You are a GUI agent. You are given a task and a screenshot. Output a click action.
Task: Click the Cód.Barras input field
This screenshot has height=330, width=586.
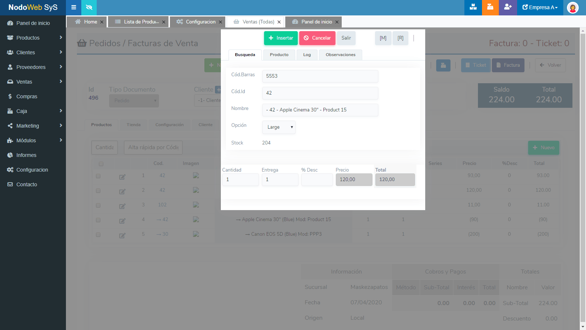coord(320,76)
